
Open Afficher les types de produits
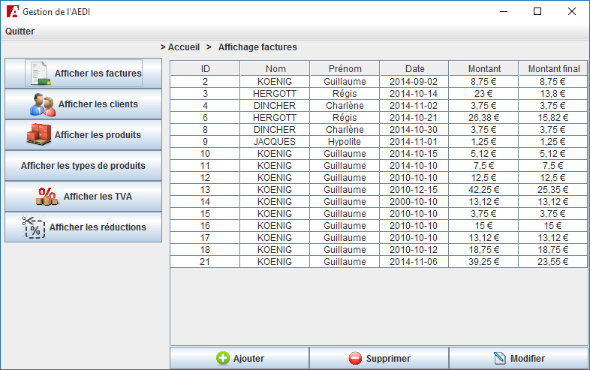point(83,166)
